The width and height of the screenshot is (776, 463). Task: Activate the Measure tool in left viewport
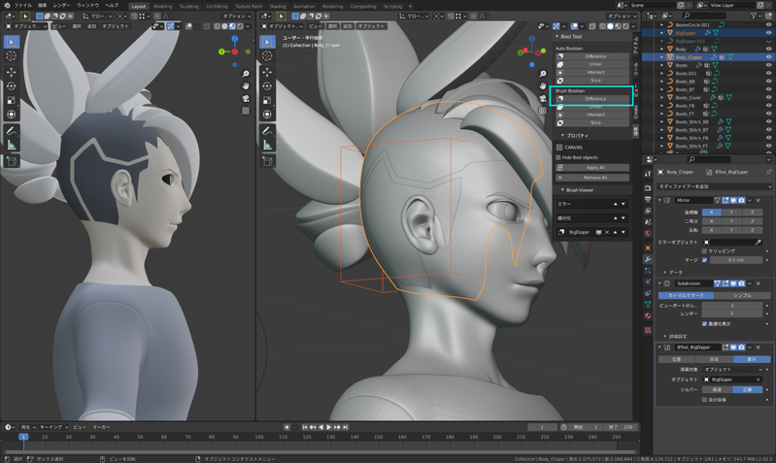(12, 146)
